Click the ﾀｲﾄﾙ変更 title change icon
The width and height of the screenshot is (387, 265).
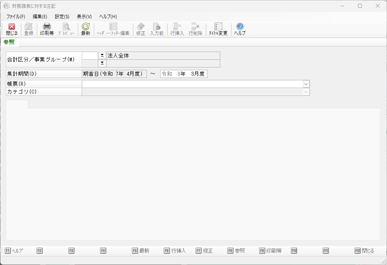pyautogui.click(x=218, y=27)
